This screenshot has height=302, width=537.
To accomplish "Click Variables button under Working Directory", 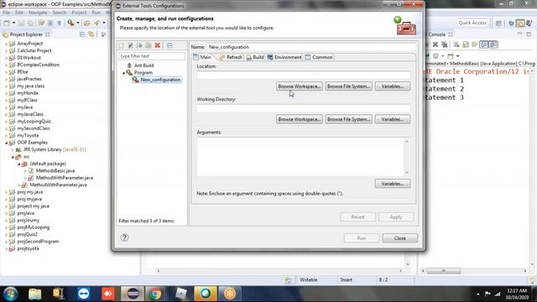I will tap(393, 119).
